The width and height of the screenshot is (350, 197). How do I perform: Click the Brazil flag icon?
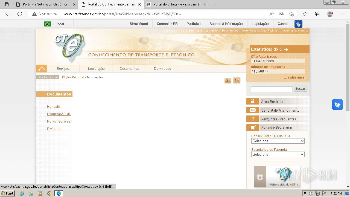point(47,24)
